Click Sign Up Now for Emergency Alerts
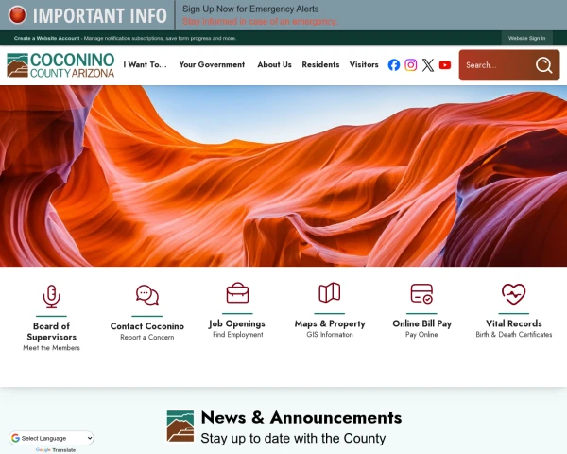The image size is (567, 454). pos(250,9)
